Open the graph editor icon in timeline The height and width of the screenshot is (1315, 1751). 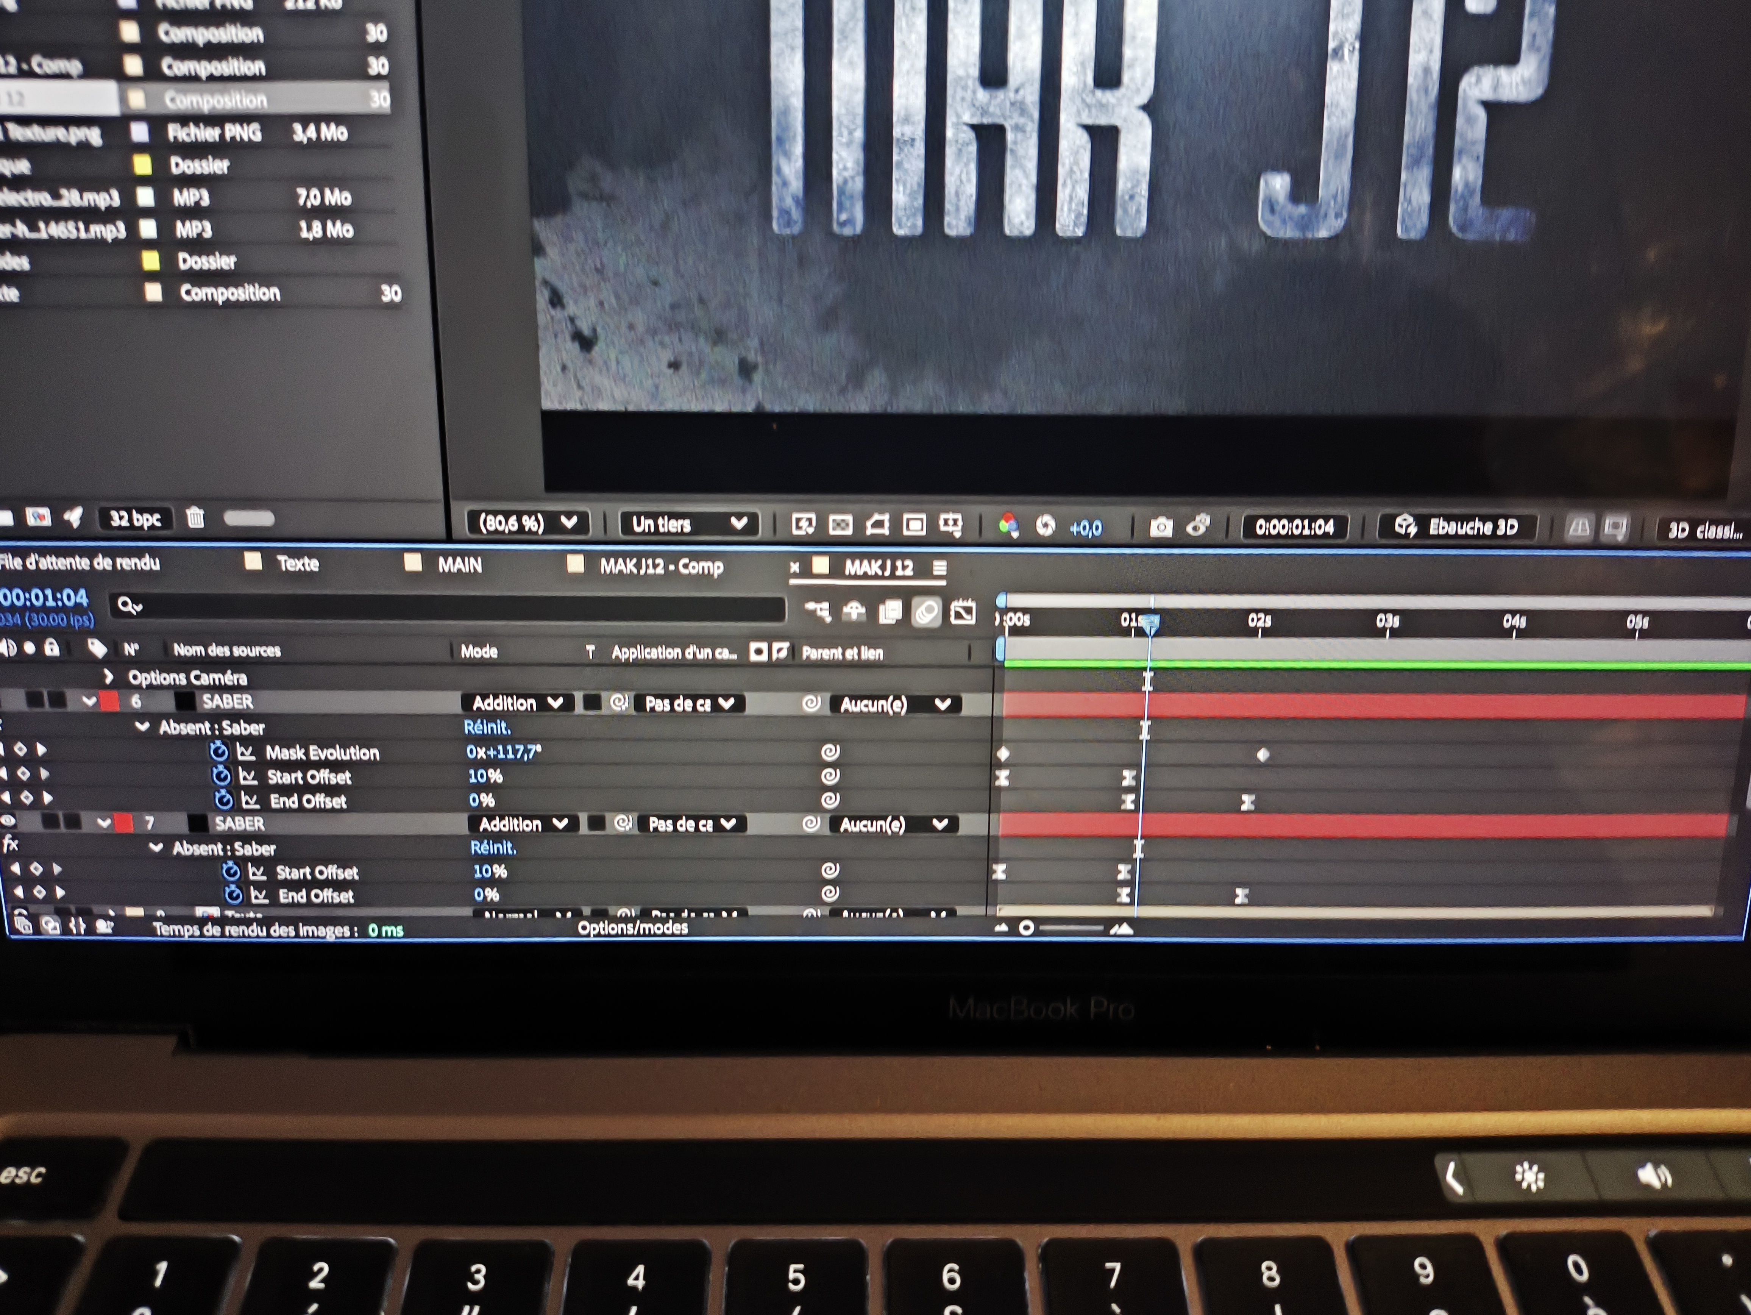(x=963, y=613)
